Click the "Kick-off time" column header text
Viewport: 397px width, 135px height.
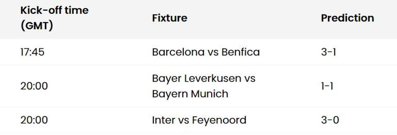point(54,11)
